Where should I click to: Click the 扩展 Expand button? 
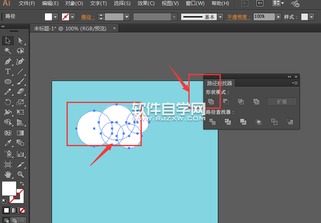click(282, 102)
